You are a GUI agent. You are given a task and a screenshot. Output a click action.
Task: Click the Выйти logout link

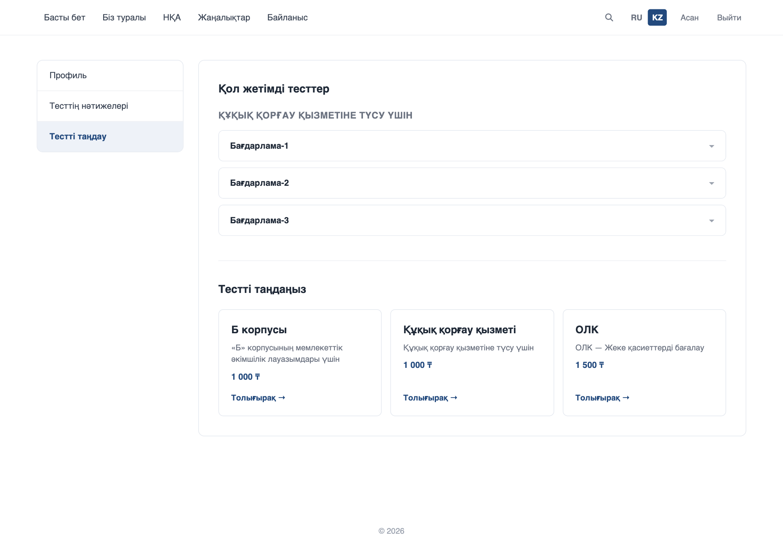(x=729, y=18)
